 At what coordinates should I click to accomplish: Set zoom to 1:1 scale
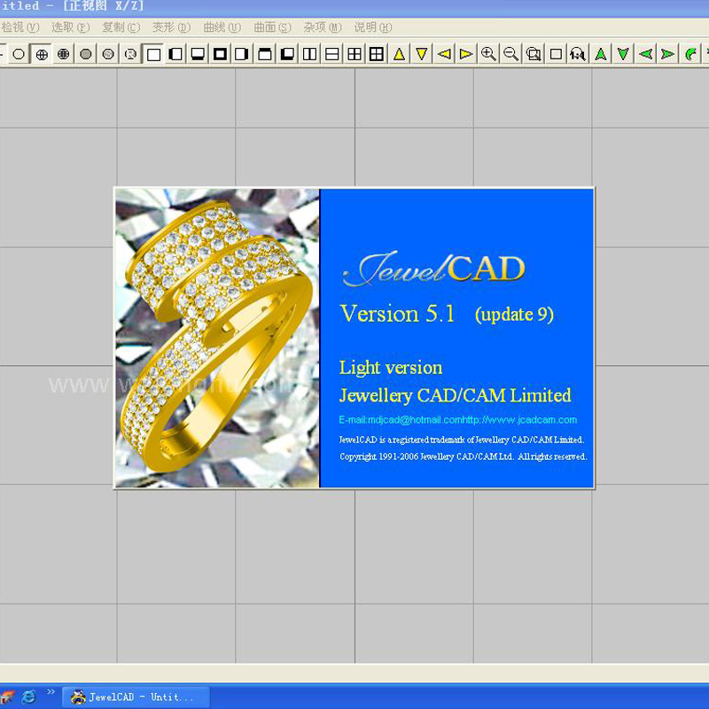(578, 54)
